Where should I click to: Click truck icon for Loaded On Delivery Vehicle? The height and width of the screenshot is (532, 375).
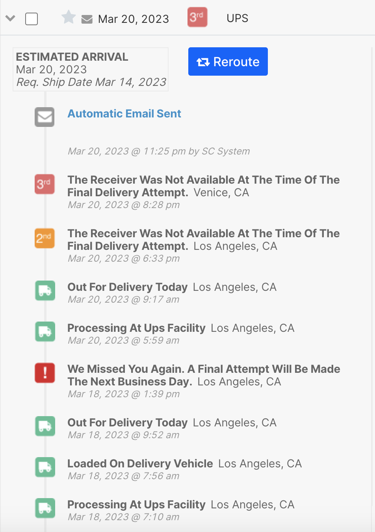pyautogui.click(x=45, y=467)
